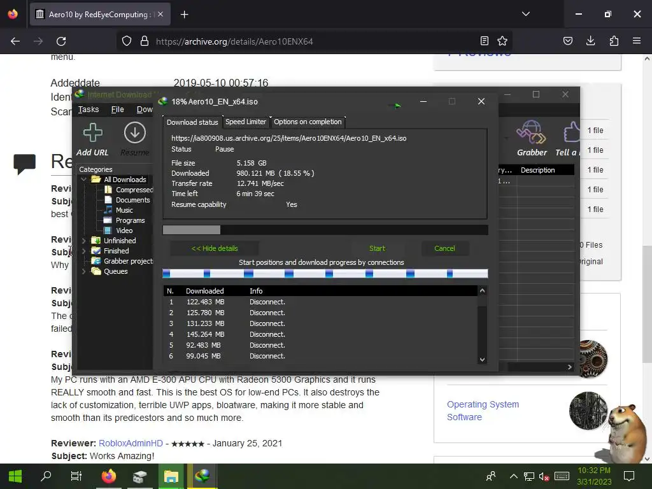The height and width of the screenshot is (489, 652).
Task: Switch to Options on completion tab
Action: [x=308, y=122]
